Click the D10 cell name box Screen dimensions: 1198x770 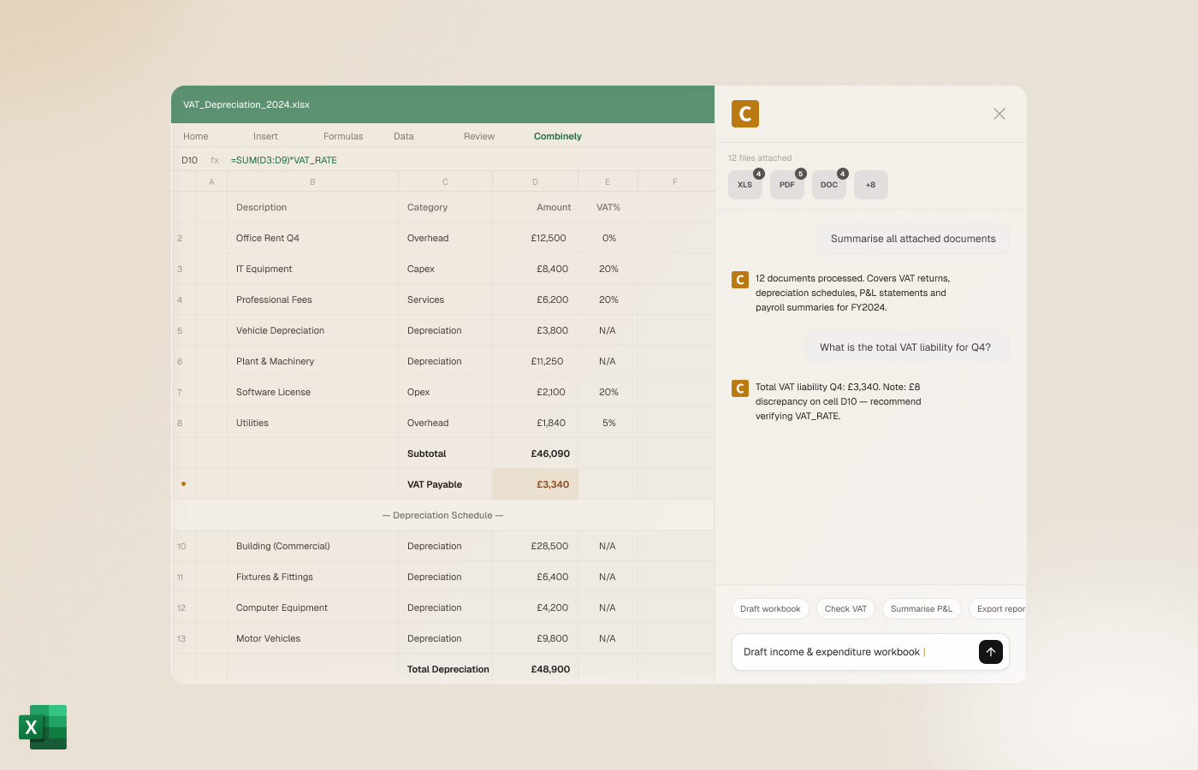pos(190,160)
